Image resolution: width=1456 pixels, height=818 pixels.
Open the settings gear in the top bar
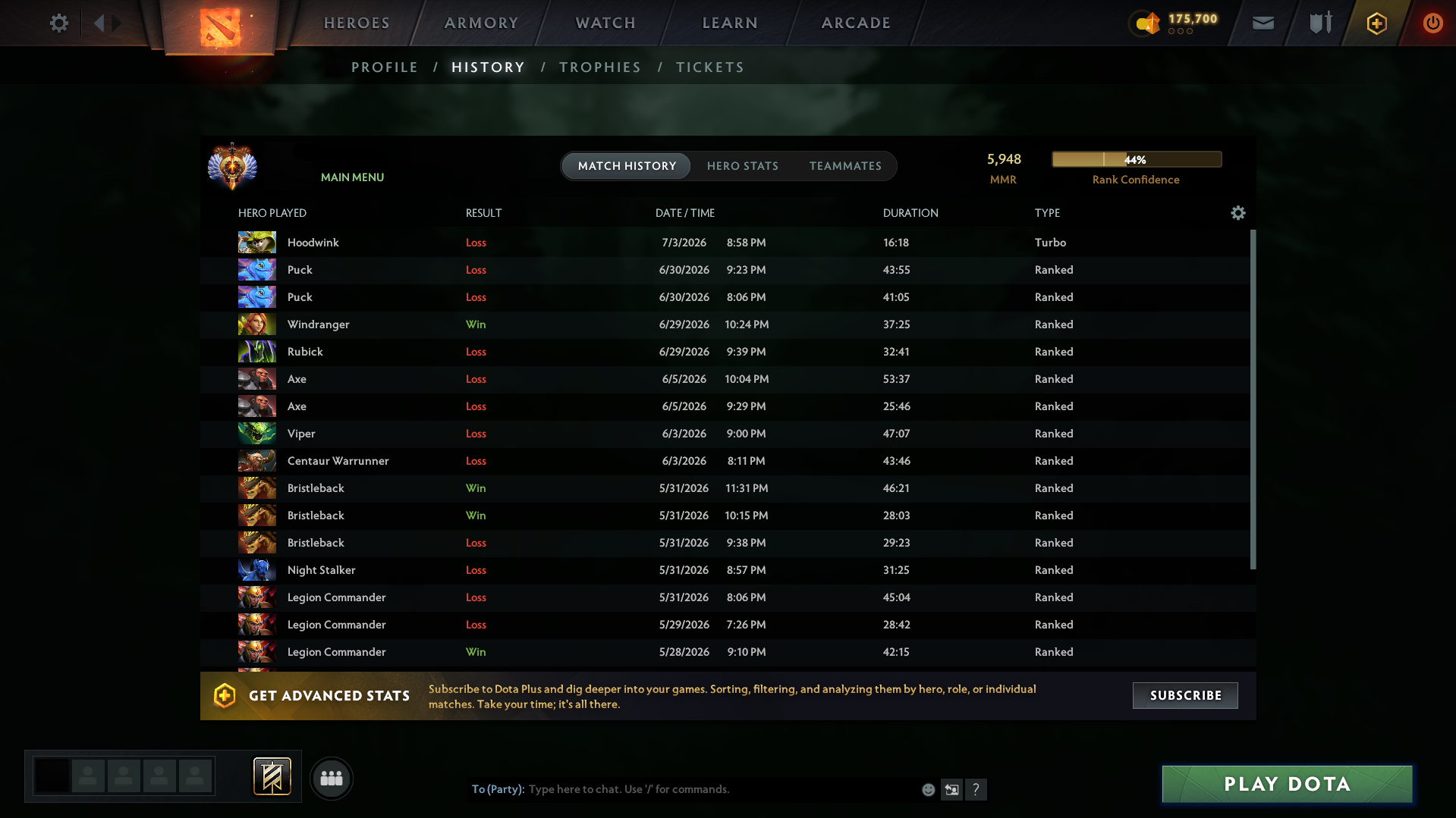tap(58, 24)
